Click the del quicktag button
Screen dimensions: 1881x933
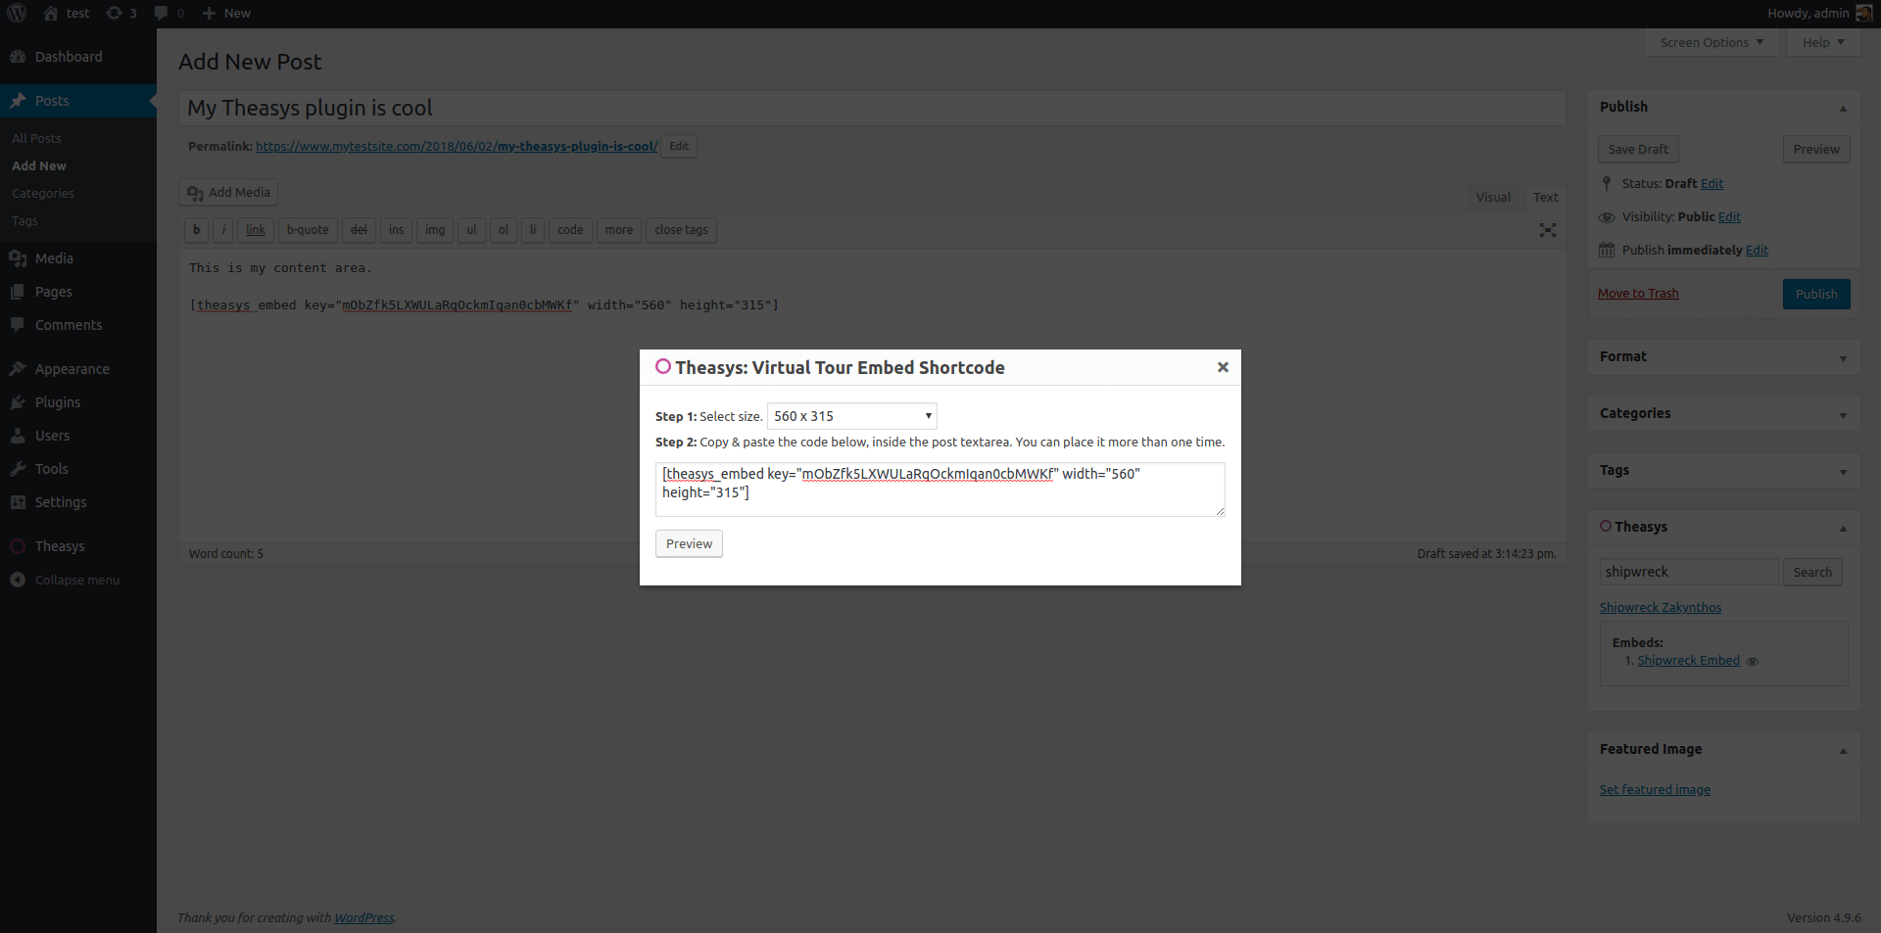click(359, 230)
